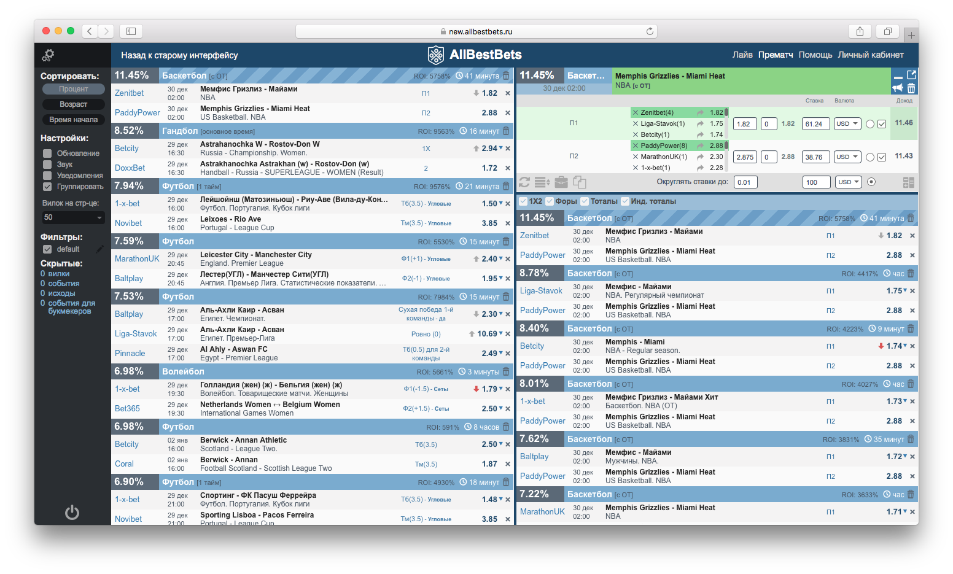Uncheck the Группировать checkbox
The width and height of the screenshot is (953, 574).
(47, 187)
